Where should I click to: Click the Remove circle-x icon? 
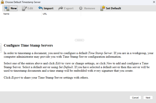tap(81, 8)
